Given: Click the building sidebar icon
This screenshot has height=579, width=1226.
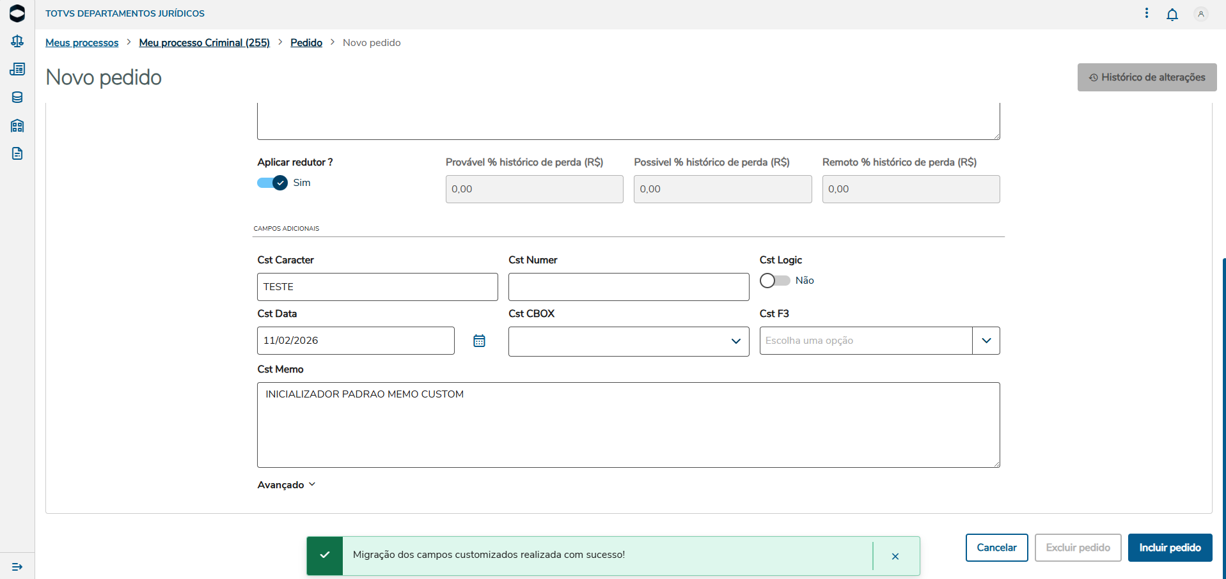Looking at the screenshot, I should 17,125.
